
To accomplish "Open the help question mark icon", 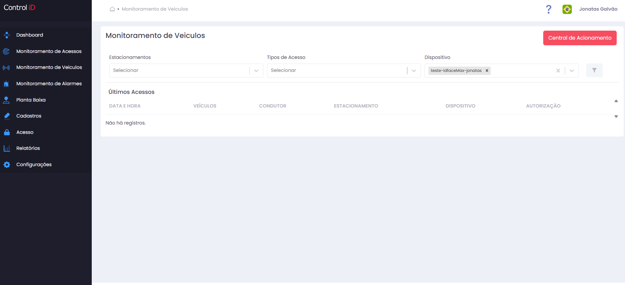I will [x=549, y=9].
